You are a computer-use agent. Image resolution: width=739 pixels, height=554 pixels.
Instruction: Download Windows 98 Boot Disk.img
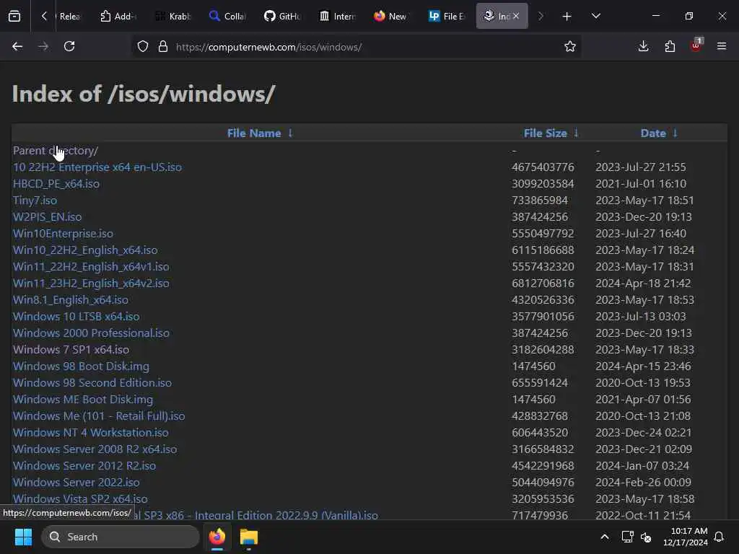pyautogui.click(x=81, y=366)
